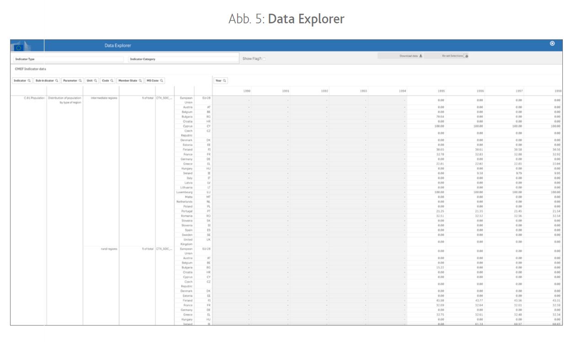Select the rural regions parameter cell
Viewport: 572px width, 342px height.
109,249
